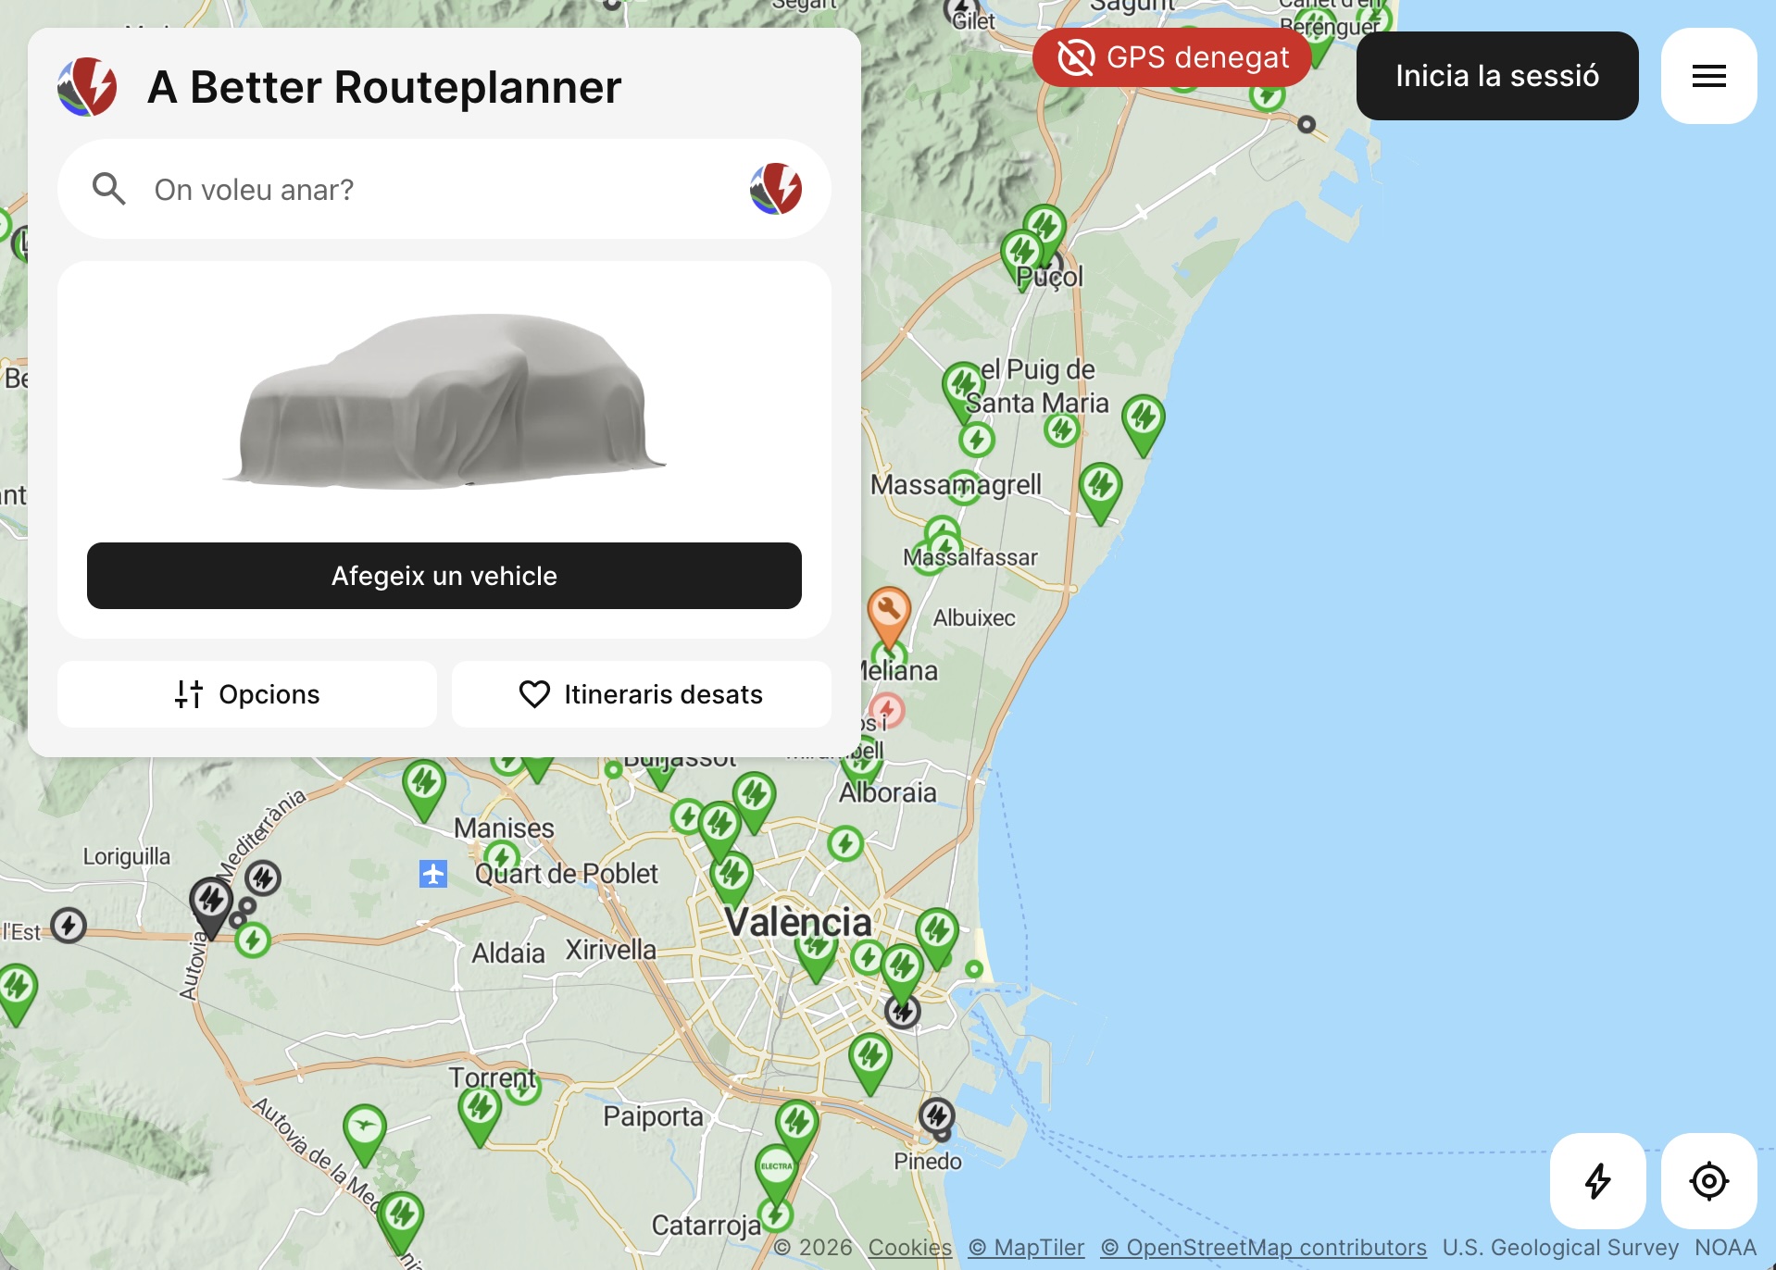Open the Cookies link

click(909, 1248)
